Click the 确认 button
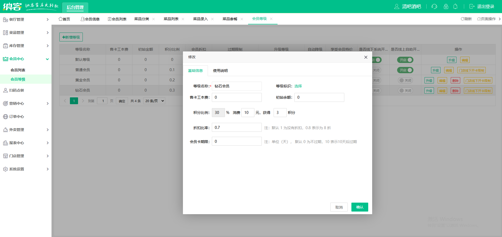 tap(360, 207)
